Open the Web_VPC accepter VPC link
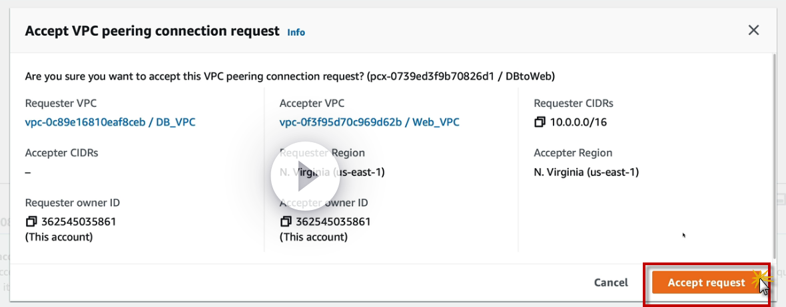This screenshot has width=786, height=307. pos(369,122)
